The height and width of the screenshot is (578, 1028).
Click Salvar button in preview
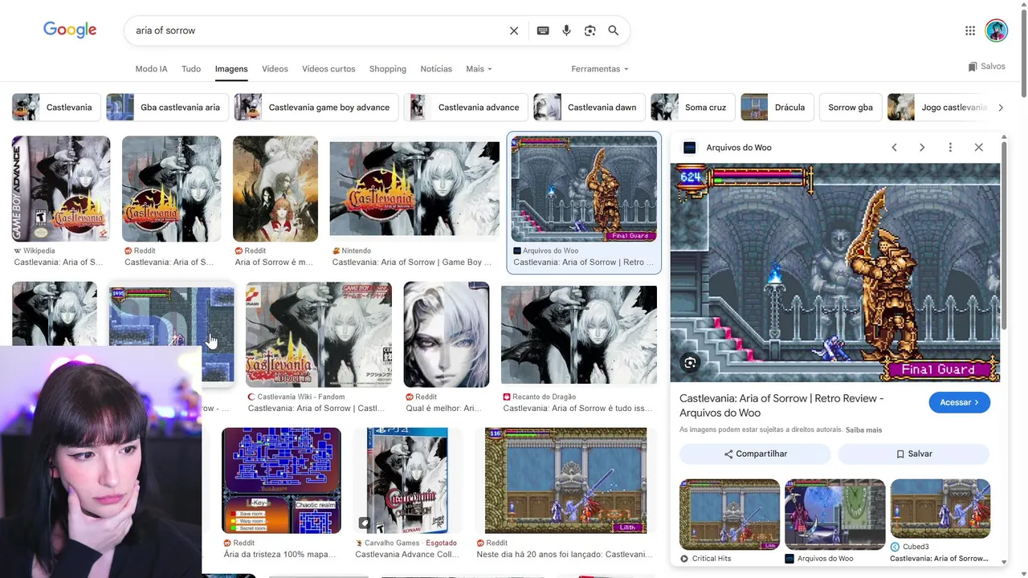pos(914,454)
